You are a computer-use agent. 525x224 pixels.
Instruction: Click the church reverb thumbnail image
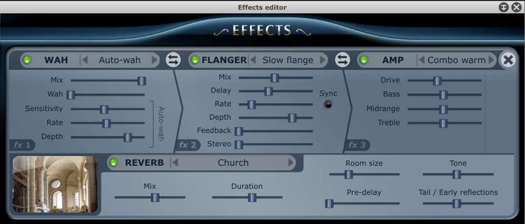pyautogui.click(x=55, y=184)
